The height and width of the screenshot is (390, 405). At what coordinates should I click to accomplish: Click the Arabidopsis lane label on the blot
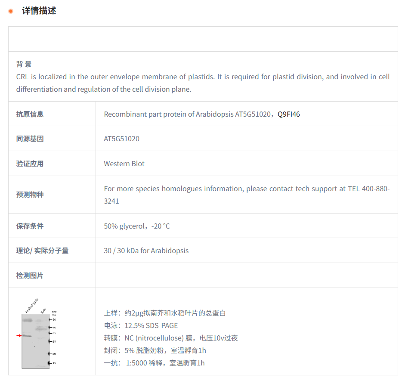tap(31, 305)
